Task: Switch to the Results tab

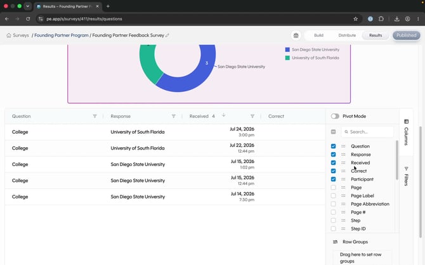Action: tap(376, 36)
